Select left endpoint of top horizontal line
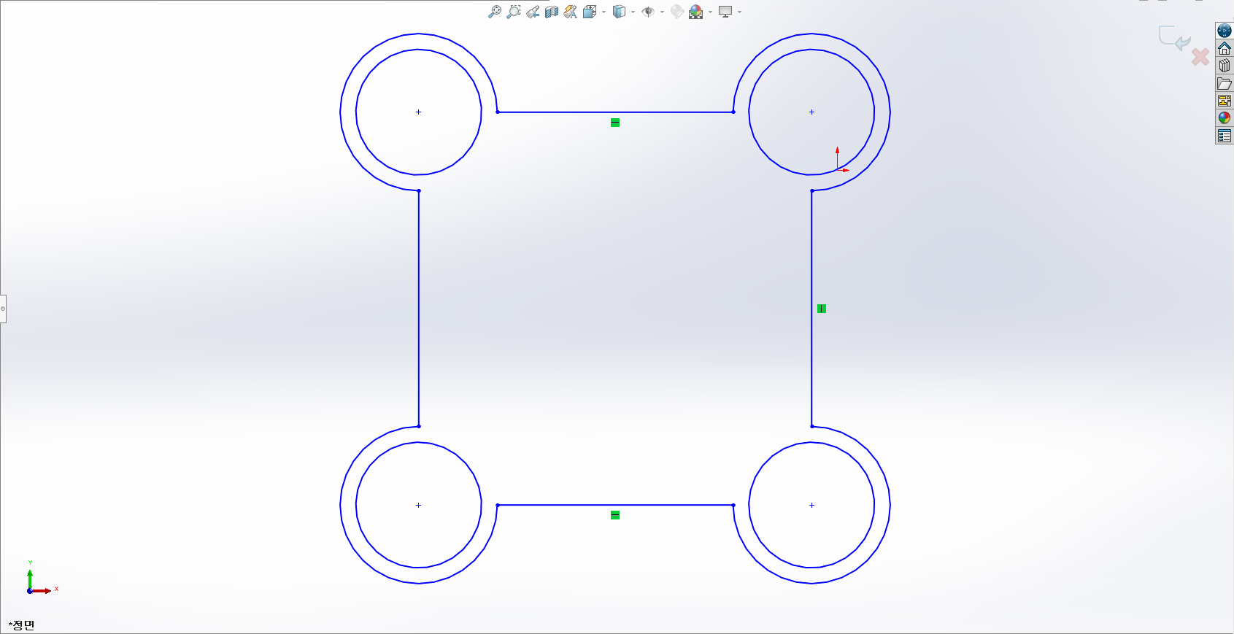This screenshot has height=634, width=1234. [x=498, y=112]
